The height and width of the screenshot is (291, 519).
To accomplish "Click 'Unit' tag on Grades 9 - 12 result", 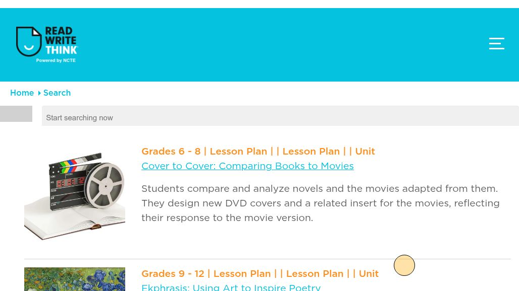I will click(369, 274).
